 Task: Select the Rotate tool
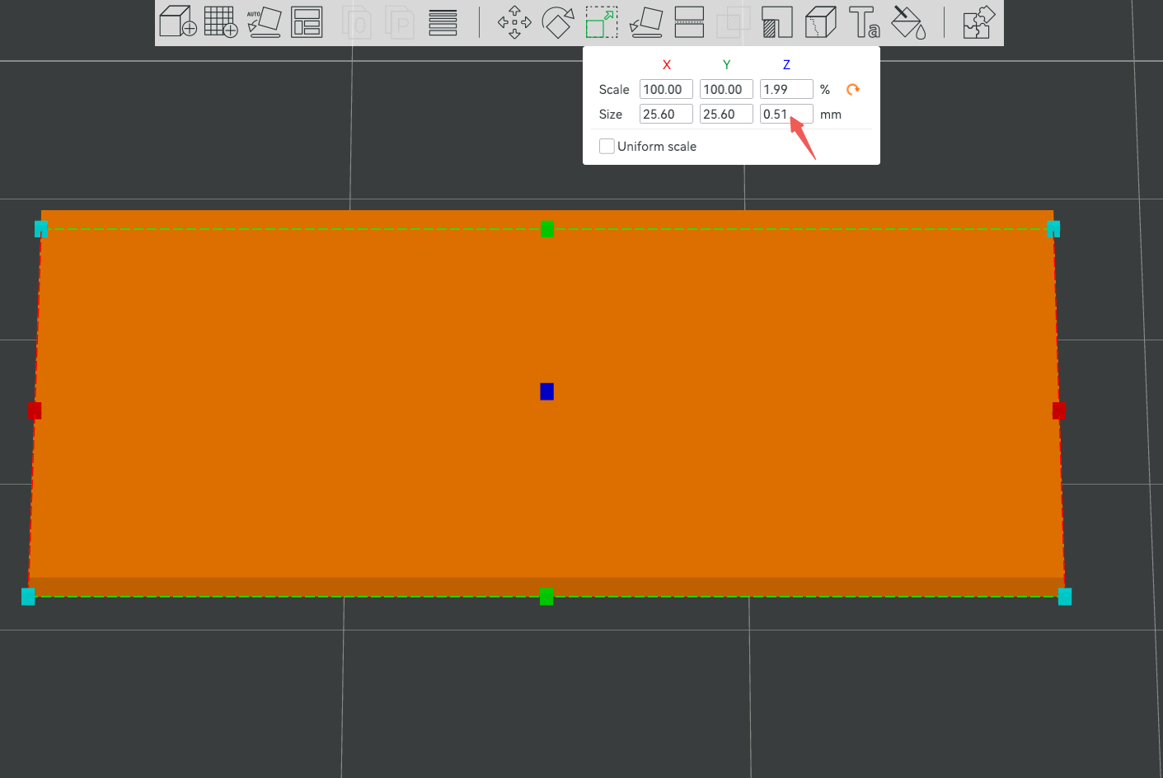[x=558, y=22]
